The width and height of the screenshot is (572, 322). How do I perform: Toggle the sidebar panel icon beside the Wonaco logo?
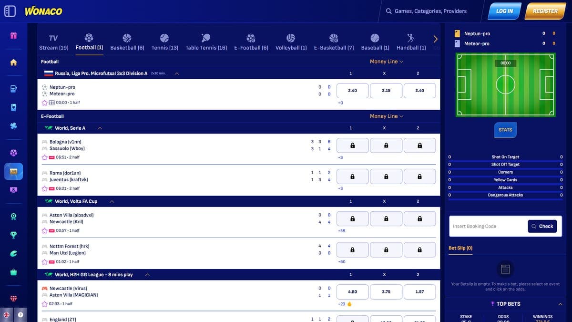[x=10, y=11]
